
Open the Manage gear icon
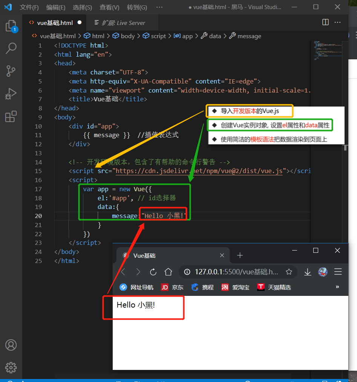tap(11, 367)
